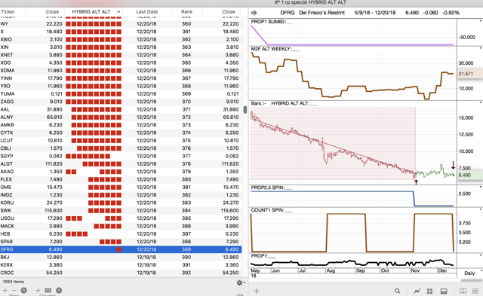This screenshot has width=483, height=296.
Task: Open the column layout table icon
Action: coord(48,290)
